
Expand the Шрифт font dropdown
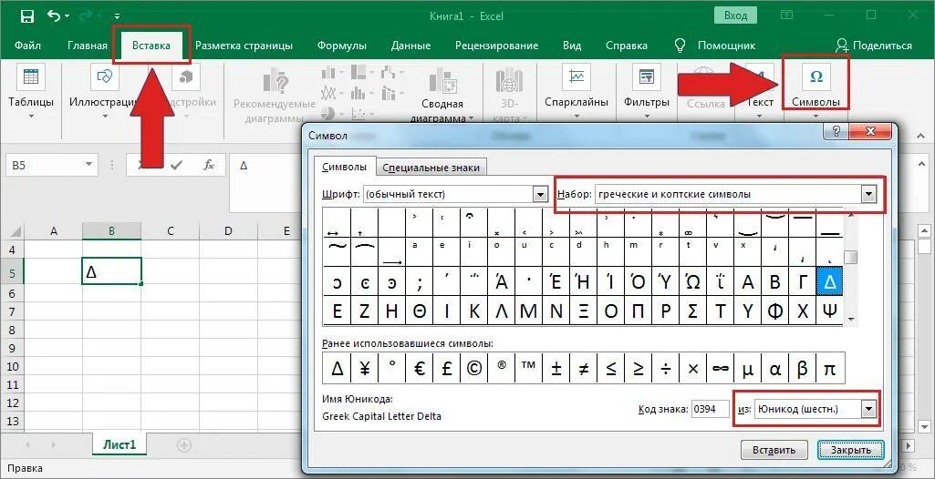pos(540,194)
